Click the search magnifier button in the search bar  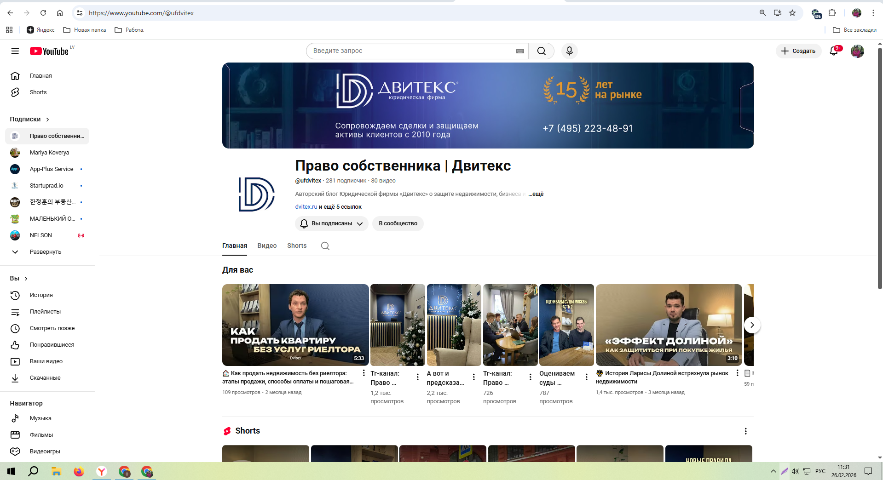pyautogui.click(x=541, y=51)
